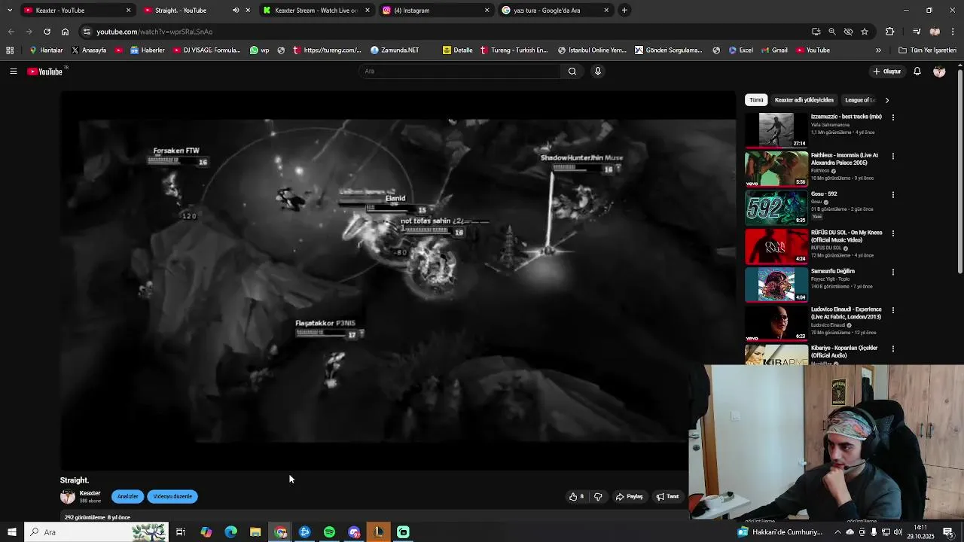Select Keaxter adlı yükleyiciden chip
Image resolution: width=964 pixels, height=542 pixels.
coord(804,100)
